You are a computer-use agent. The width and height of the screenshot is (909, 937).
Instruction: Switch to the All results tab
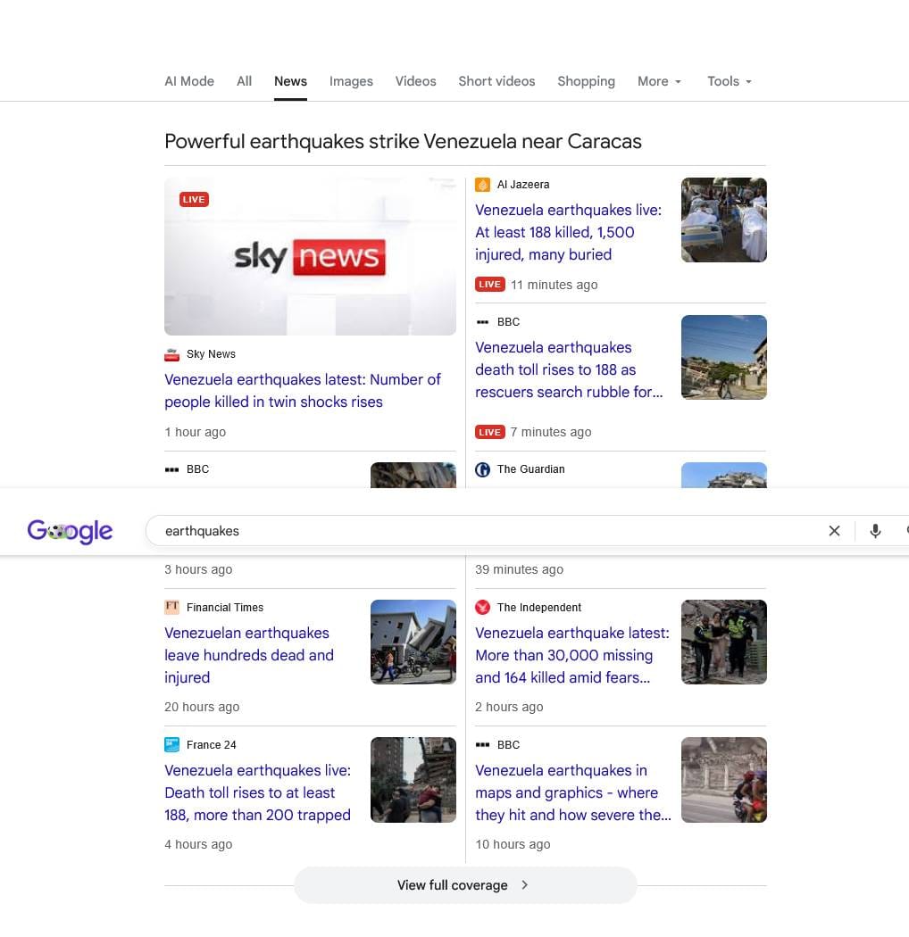click(x=244, y=81)
